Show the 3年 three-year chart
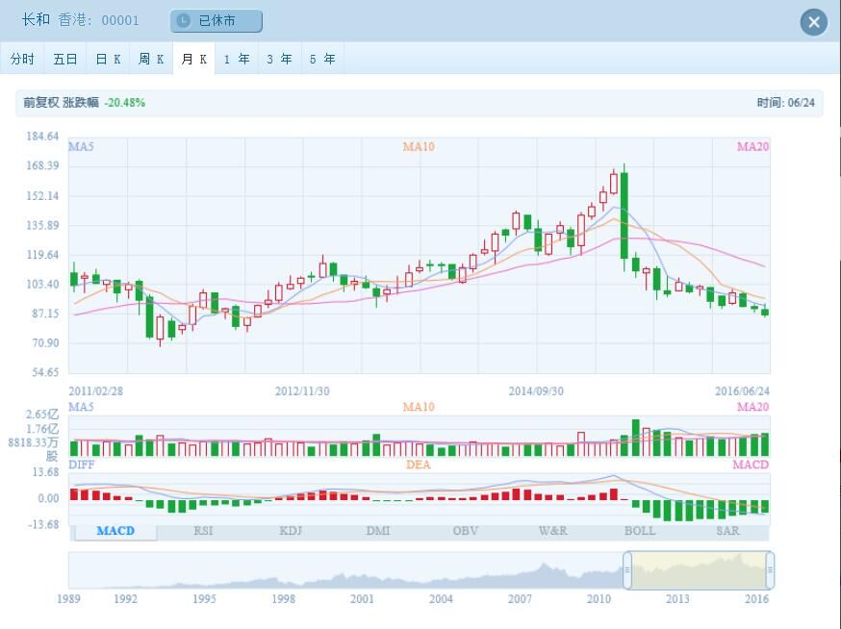 pos(279,59)
